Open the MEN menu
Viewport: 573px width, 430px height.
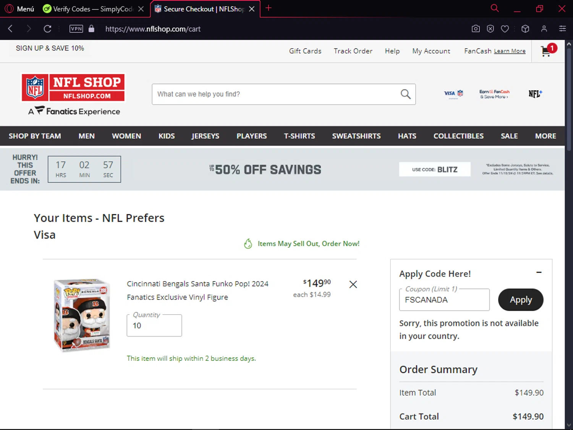87,136
